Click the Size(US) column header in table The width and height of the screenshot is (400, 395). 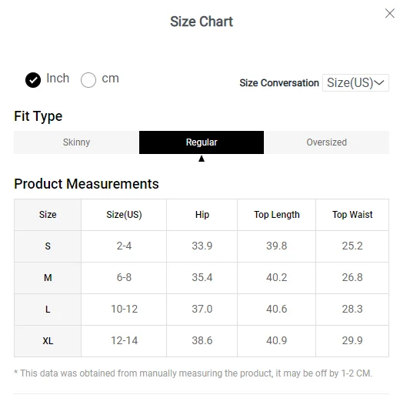click(x=124, y=215)
